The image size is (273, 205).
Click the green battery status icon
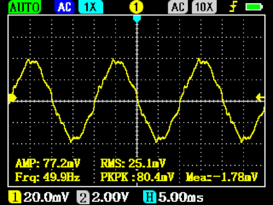pyautogui.click(x=254, y=7)
